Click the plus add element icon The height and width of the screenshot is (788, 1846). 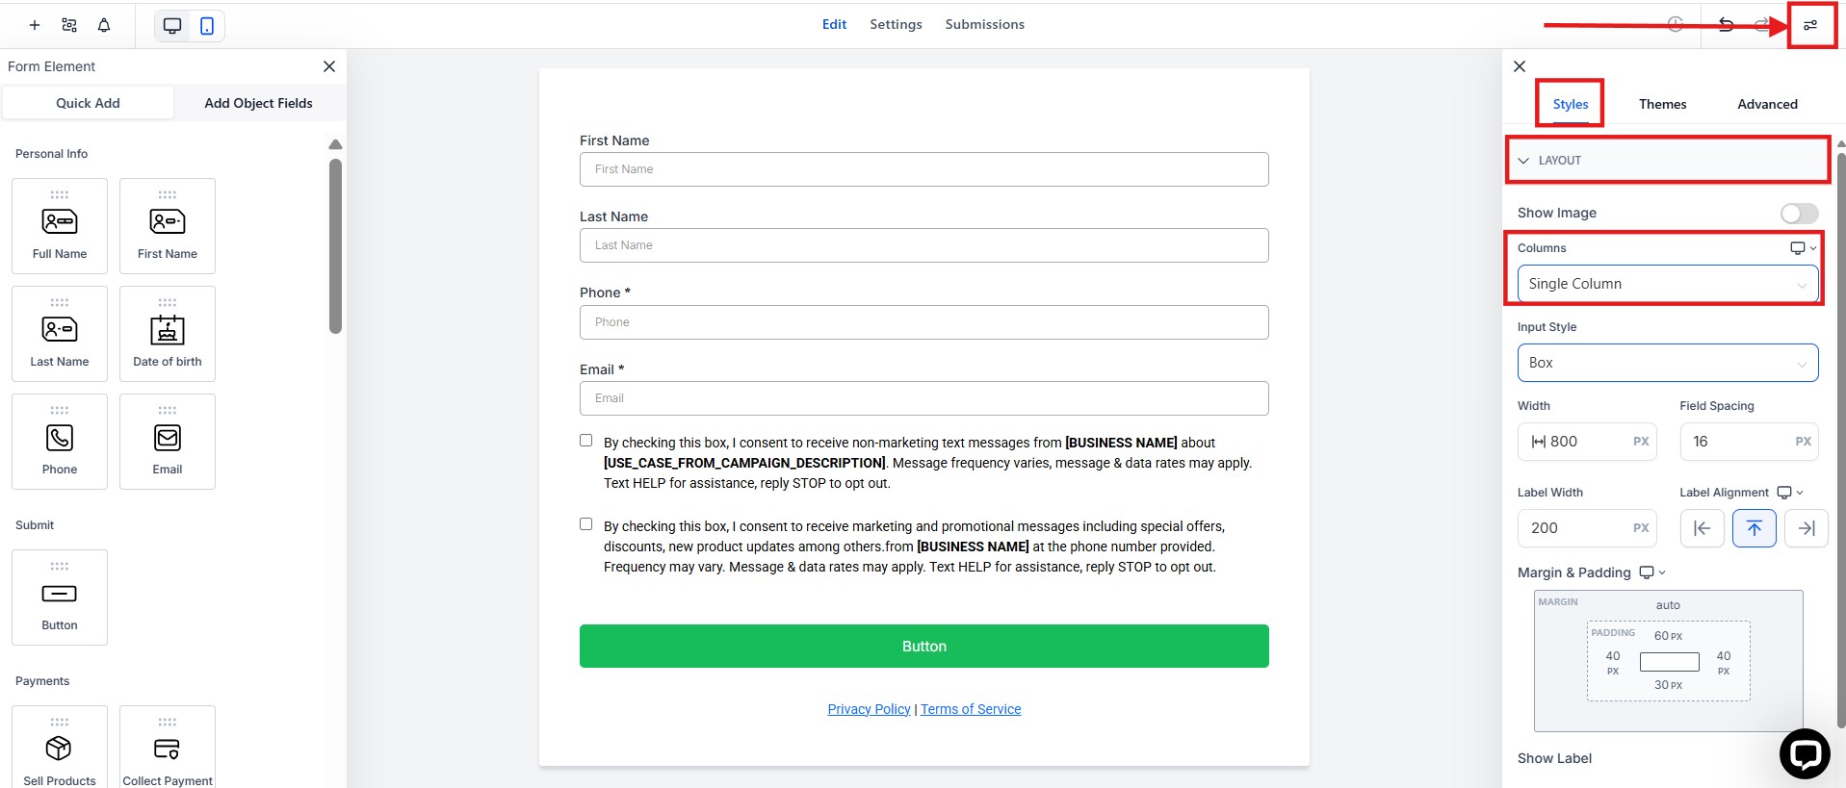(35, 25)
